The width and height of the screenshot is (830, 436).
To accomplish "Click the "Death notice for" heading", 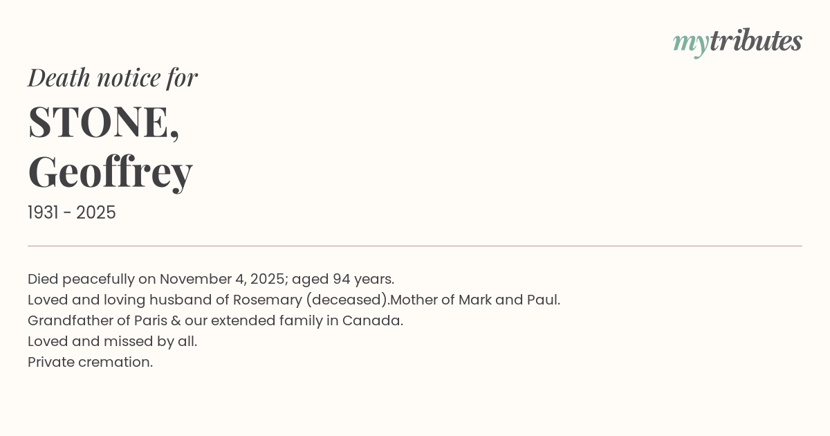I will tap(113, 78).
